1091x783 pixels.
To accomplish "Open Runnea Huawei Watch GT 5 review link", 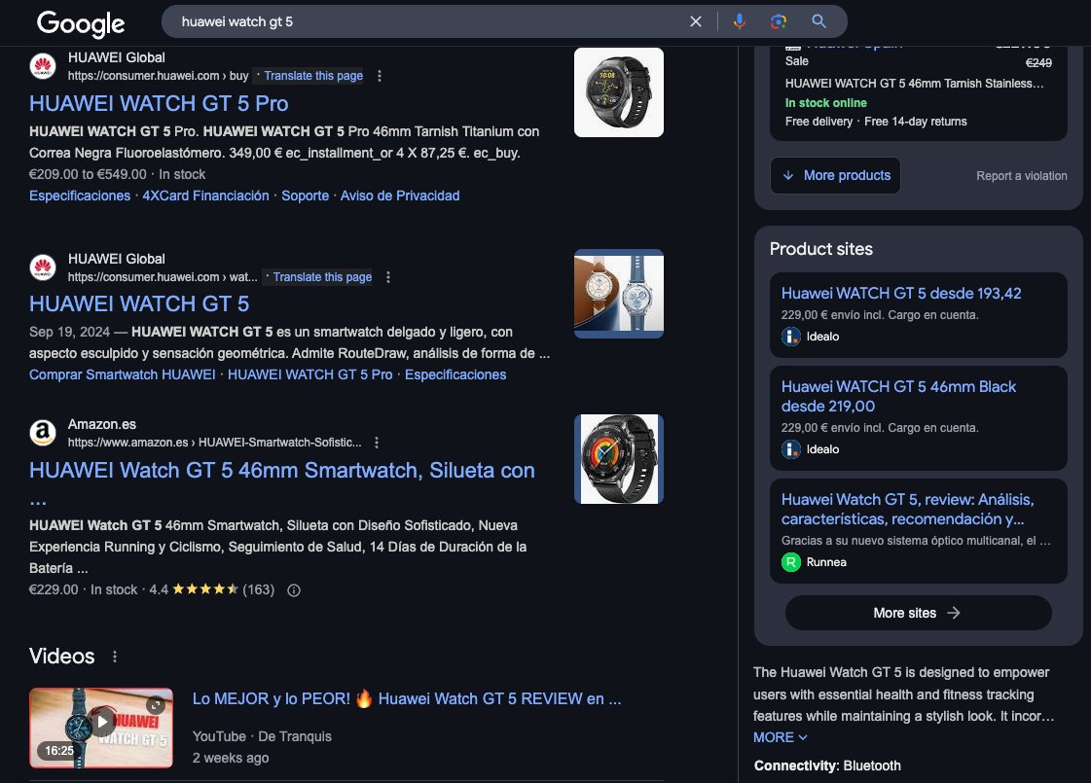I will [x=907, y=509].
